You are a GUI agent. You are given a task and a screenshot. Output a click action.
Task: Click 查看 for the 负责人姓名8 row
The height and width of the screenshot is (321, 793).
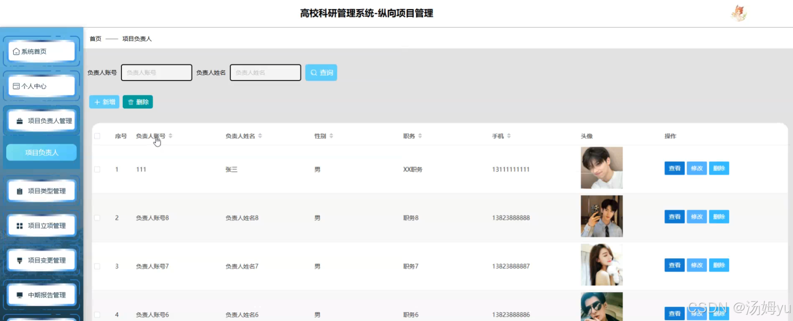pyautogui.click(x=674, y=217)
